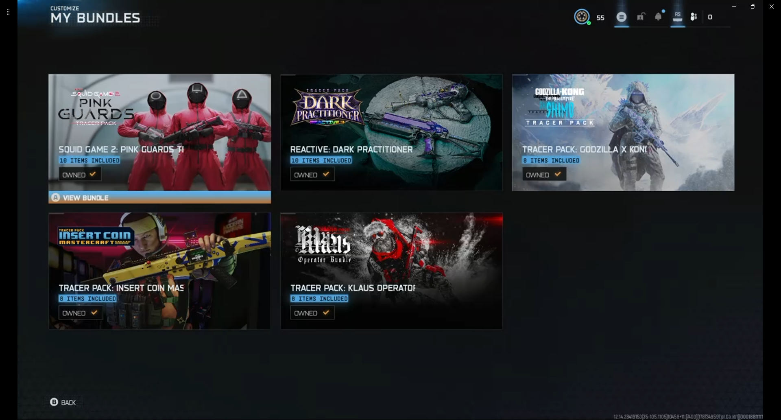Open the main menu hamburger icon

[621, 17]
